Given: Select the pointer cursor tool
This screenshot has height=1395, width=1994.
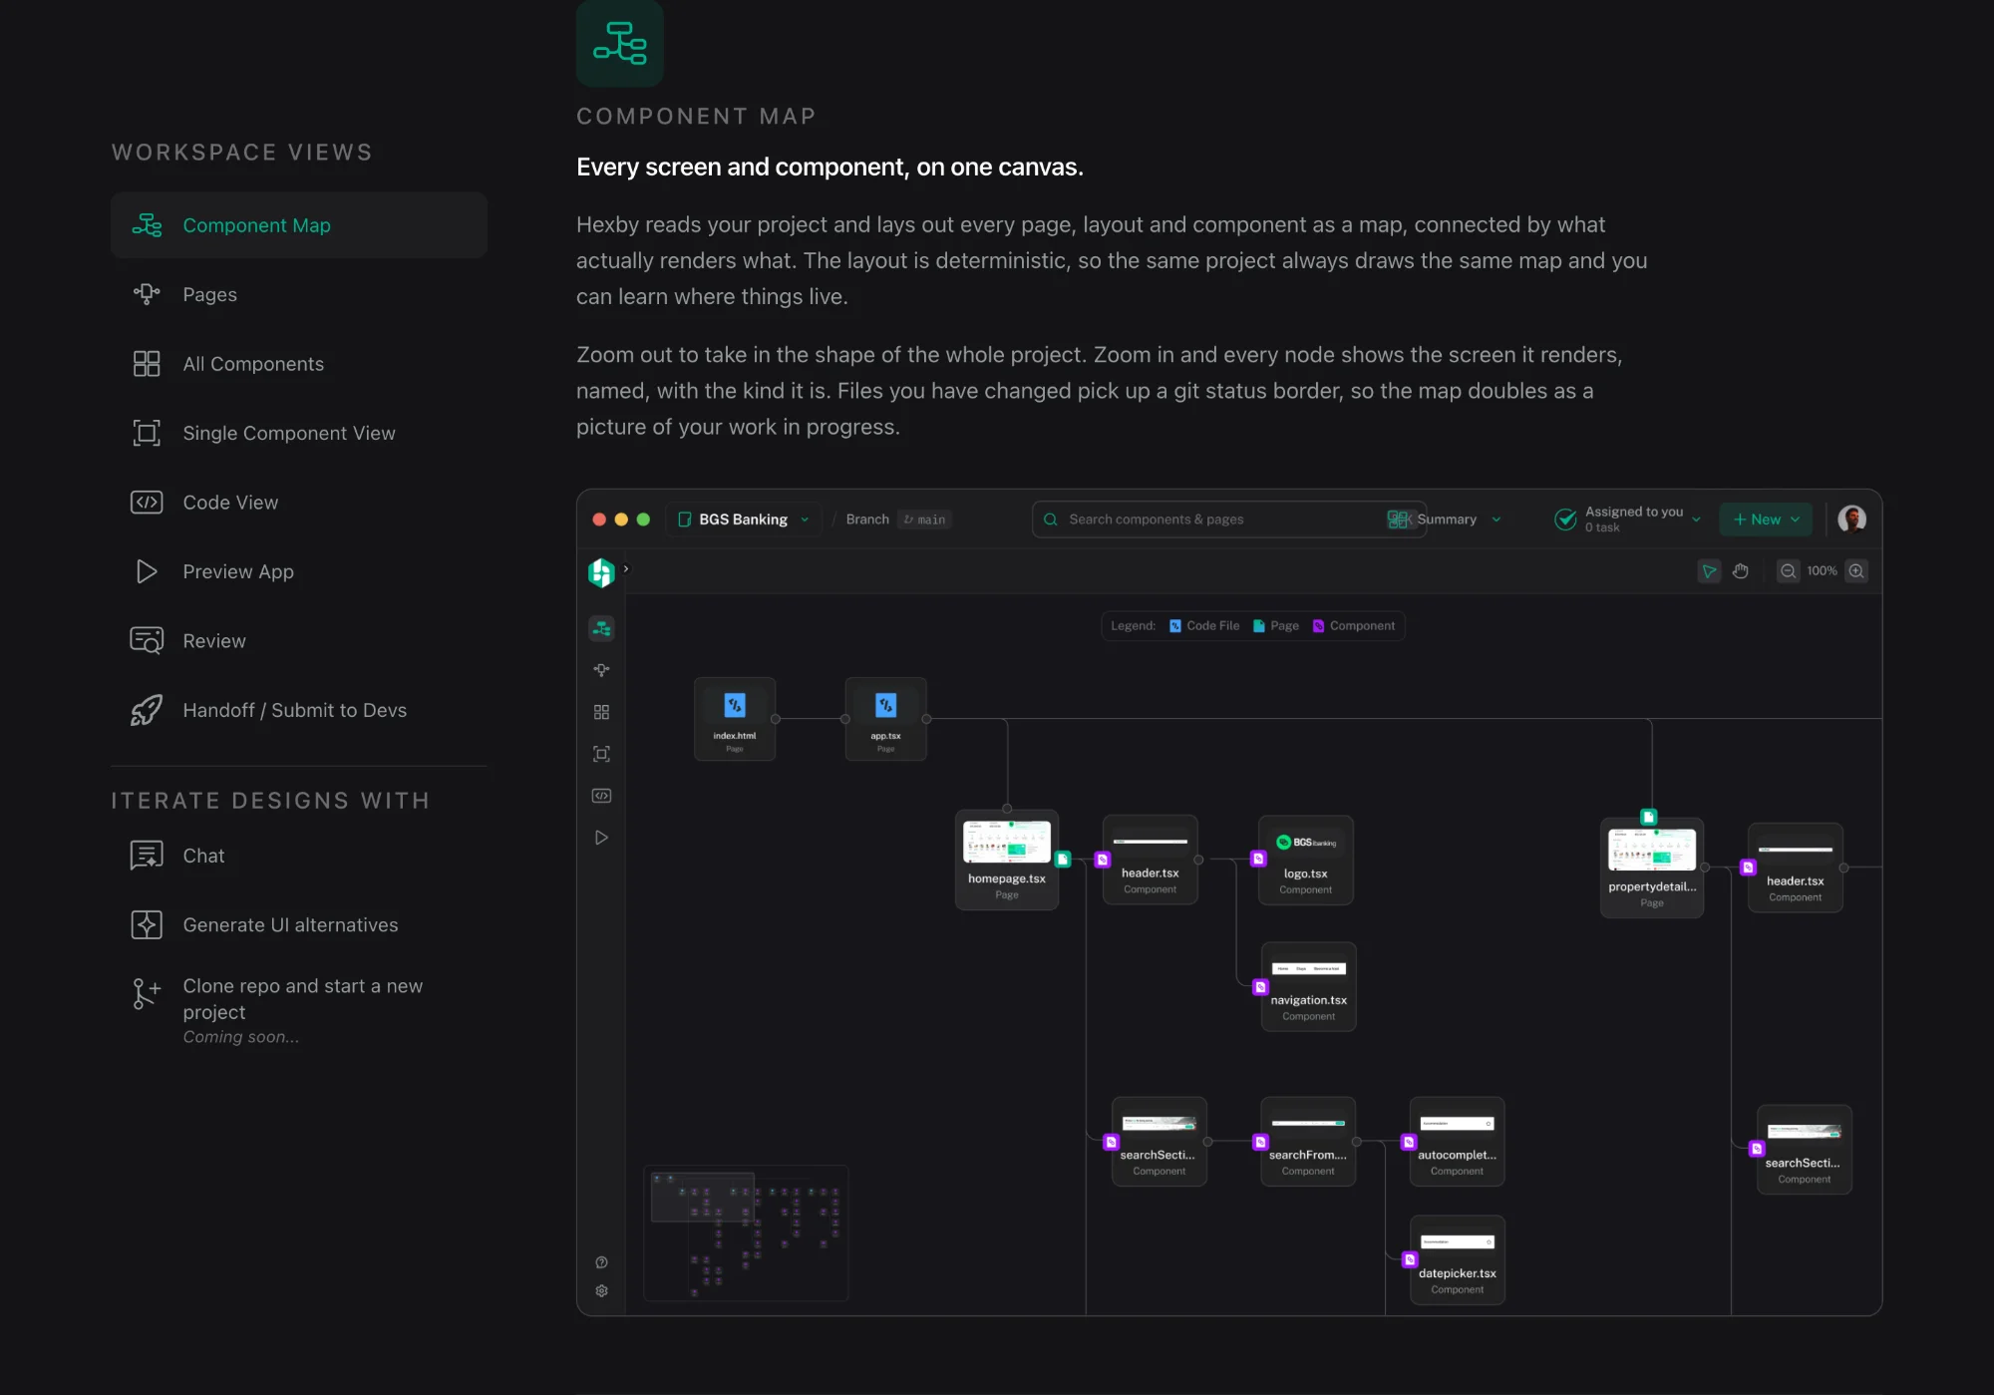Looking at the screenshot, I should click(1709, 571).
